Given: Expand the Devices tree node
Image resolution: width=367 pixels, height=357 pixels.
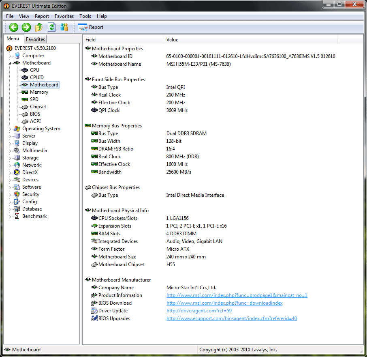Looking at the screenshot, I should [x=10, y=180].
